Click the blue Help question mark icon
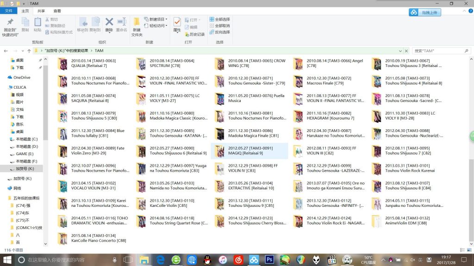Viewport: 474px width, 266px height. point(471,11)
